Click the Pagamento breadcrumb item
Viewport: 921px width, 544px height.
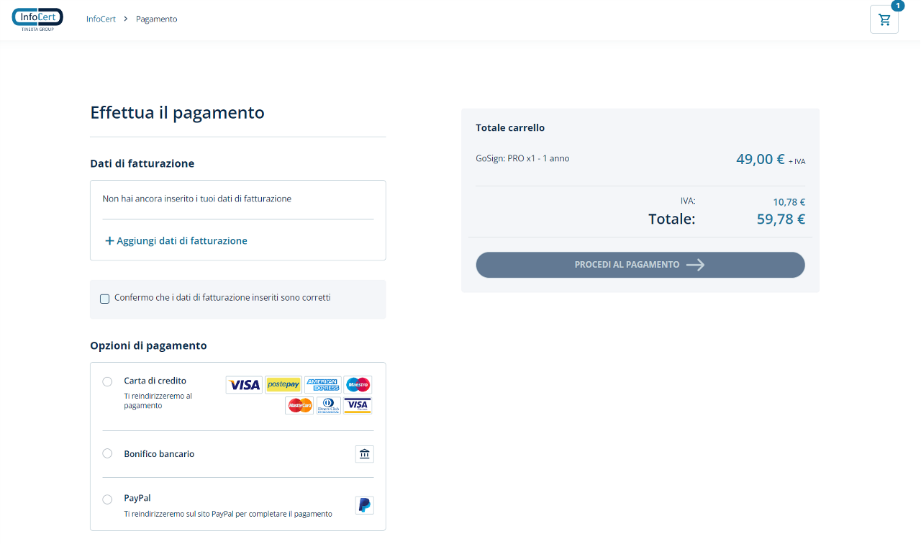156,19
